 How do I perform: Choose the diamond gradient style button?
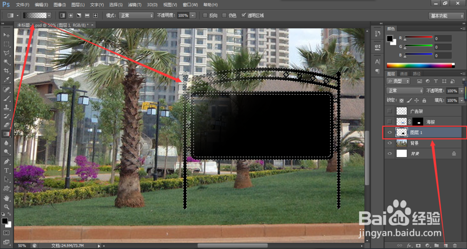95,15
